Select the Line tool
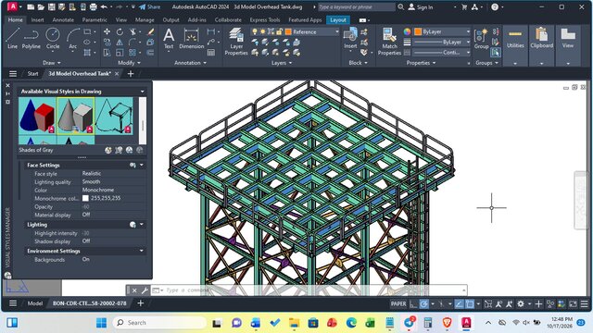The width and height of the screenshot is (593, 333). point(12,38)
